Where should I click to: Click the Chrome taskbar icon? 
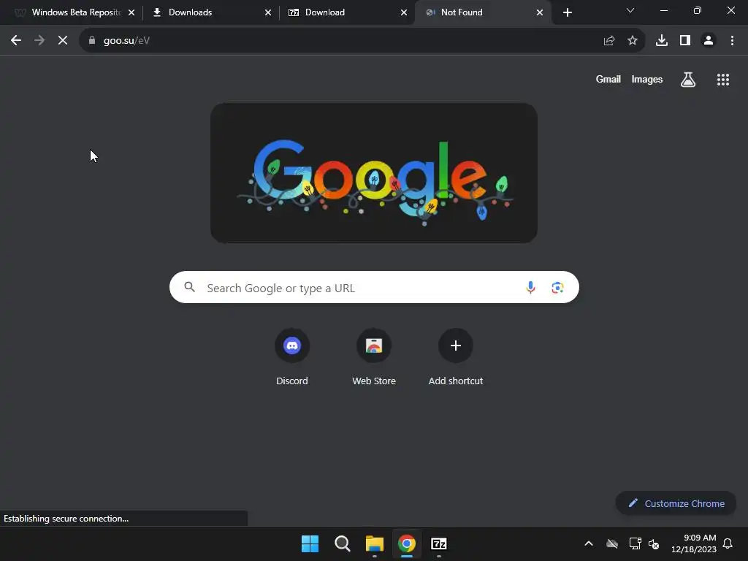point(407,543)
